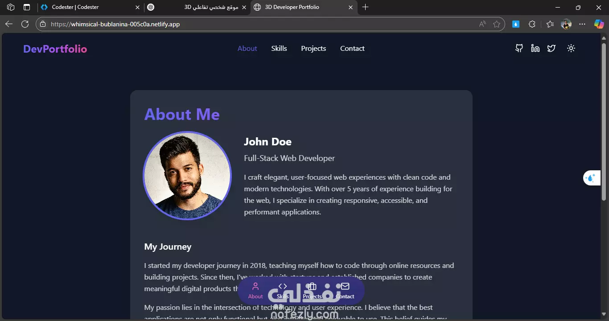Open Read aloud icon in address bar
Image resolution: width=609 pixels, height=321 pixels.
[x=482, y=24]
